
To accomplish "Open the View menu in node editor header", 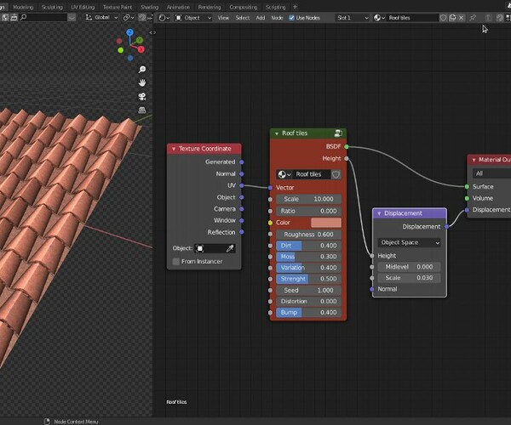I will (223, 17).
